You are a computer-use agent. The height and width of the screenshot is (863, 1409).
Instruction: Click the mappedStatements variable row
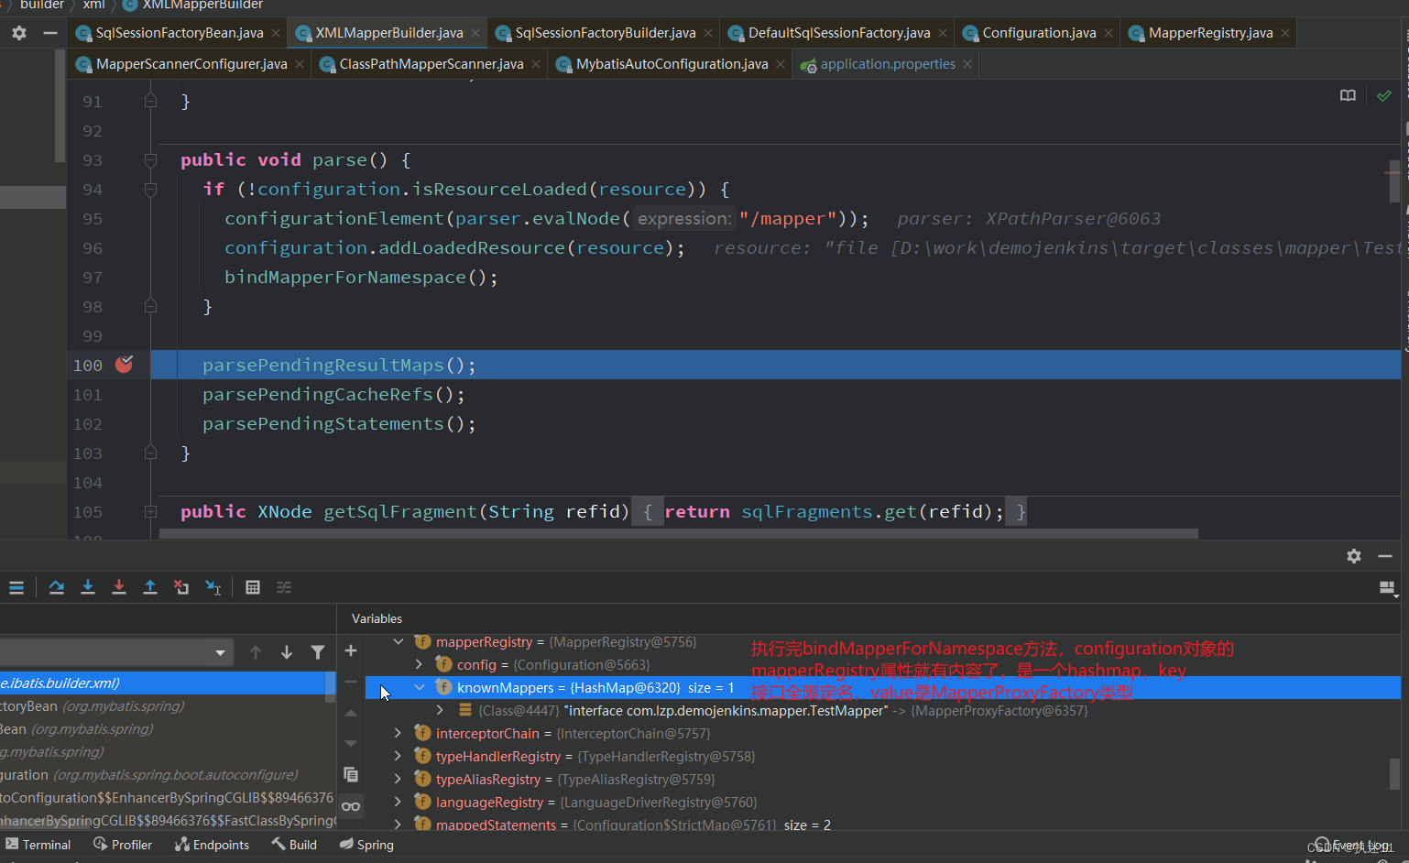click(883, 825)
